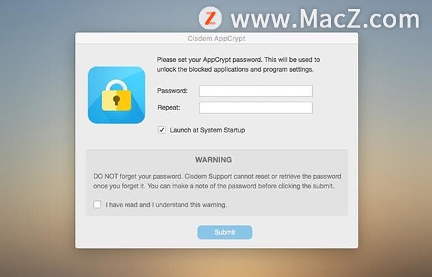Viewport: 432px width, 277px height.
Task: Click the Cisdem AppCrypt window title bar
Action: pyautogui.click(x=216, y=38)
